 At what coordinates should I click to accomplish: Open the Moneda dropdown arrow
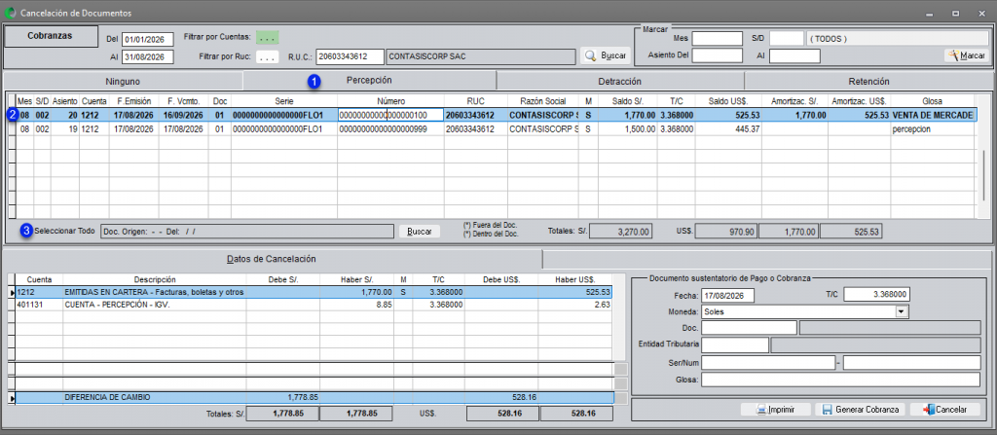(x=900, y=311)
